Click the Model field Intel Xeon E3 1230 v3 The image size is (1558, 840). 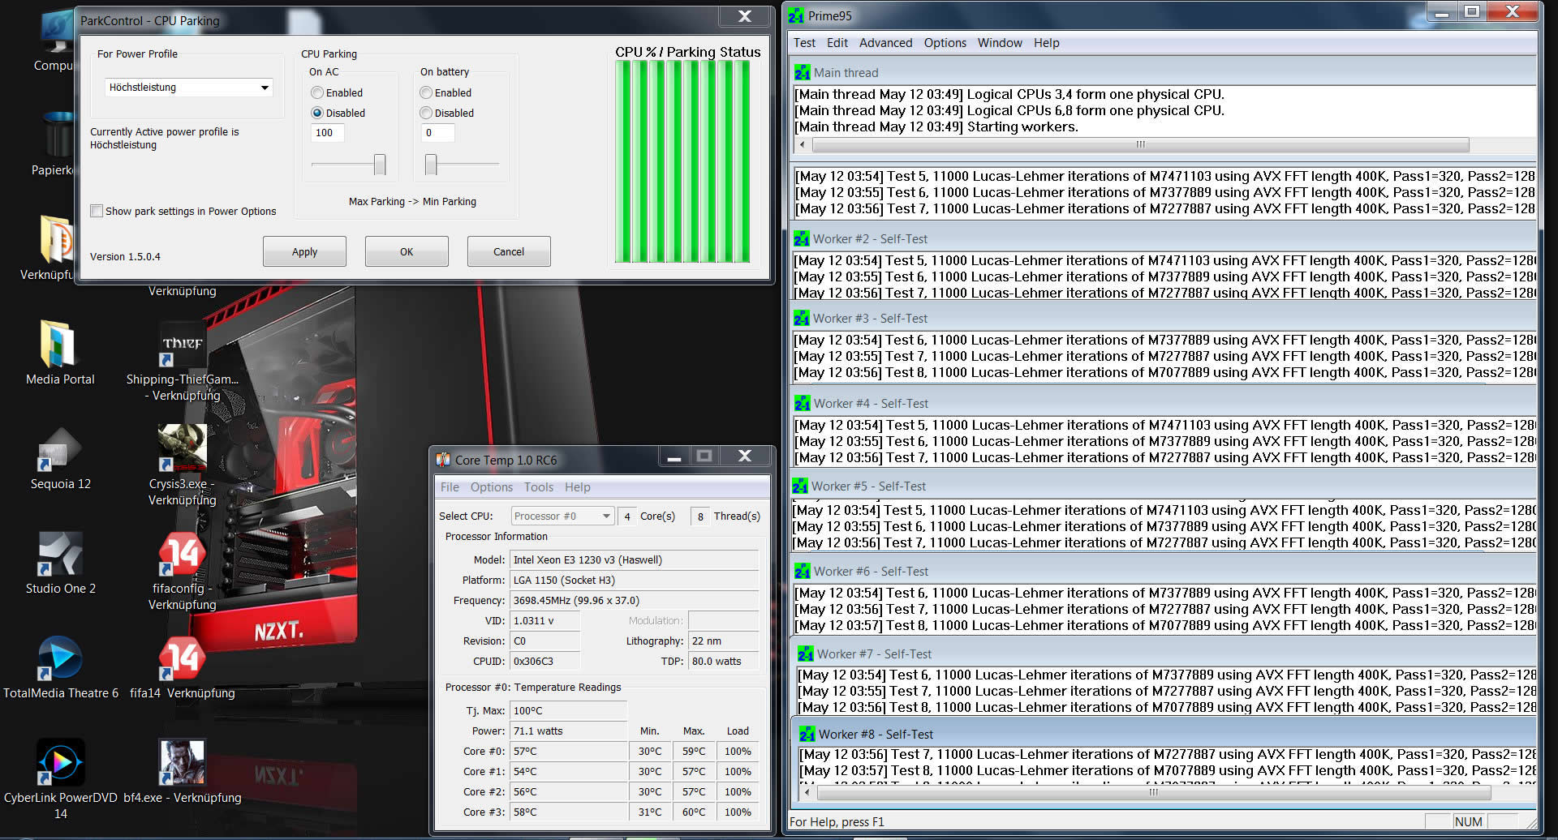tap(635, 560)
